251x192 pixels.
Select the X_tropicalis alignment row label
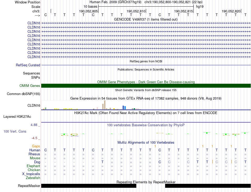click(31, 174)
